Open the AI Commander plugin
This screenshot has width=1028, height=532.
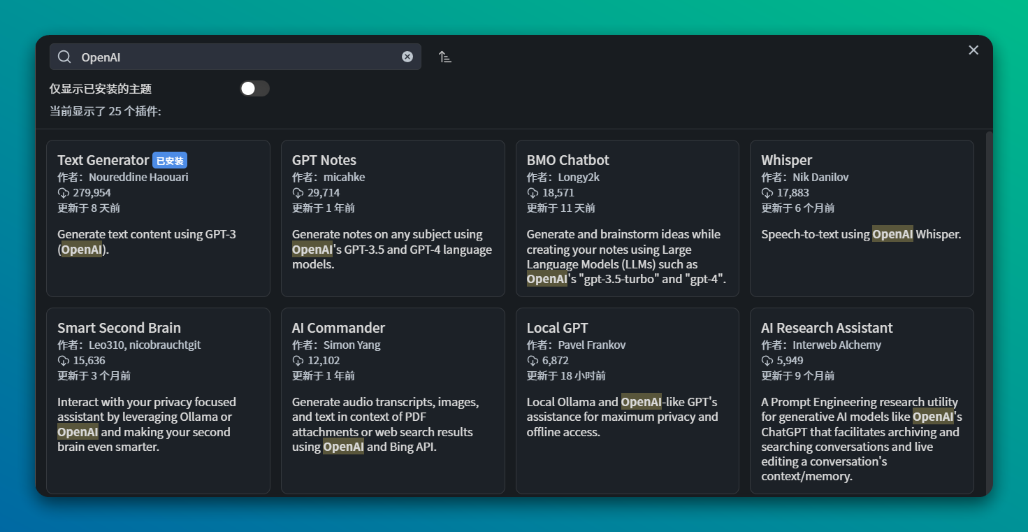click(393, 401)
